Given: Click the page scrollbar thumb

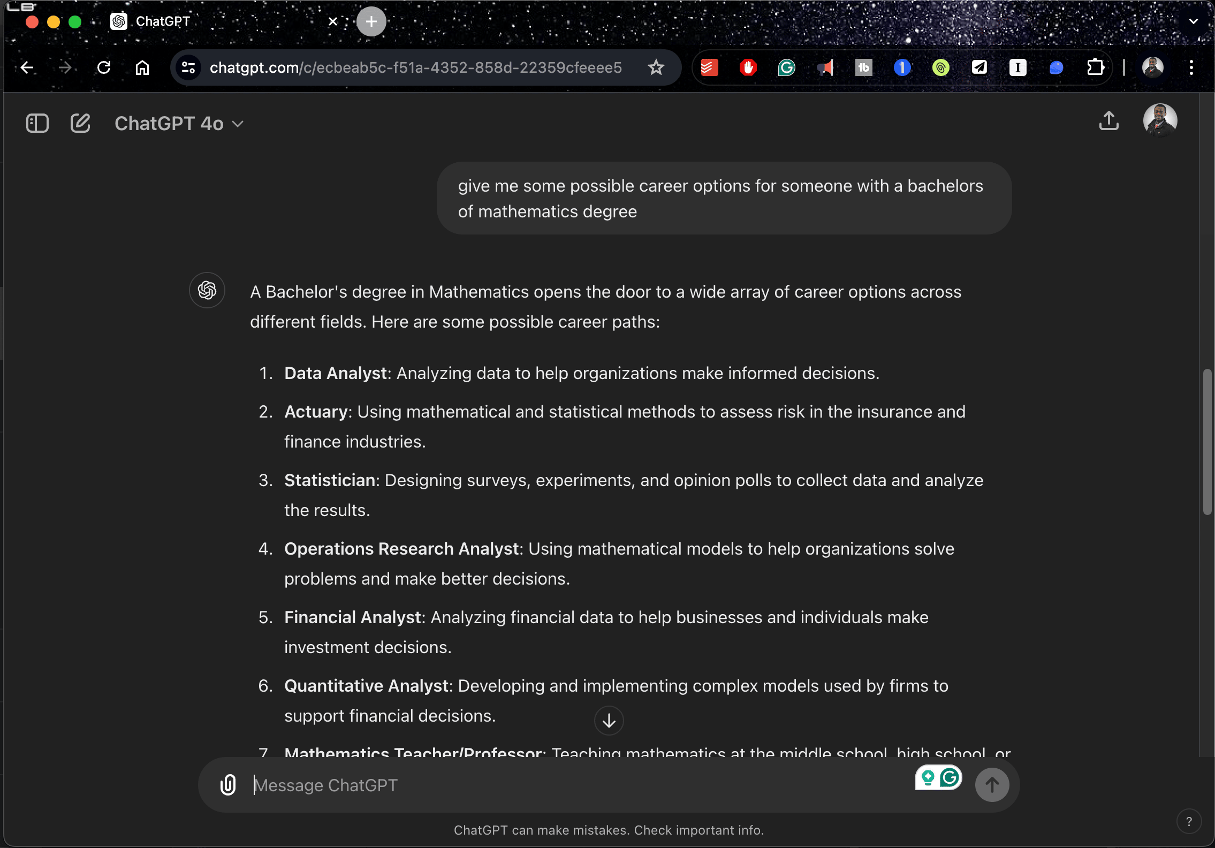Looking at the screenshot, I should [x=1207, y=442].
